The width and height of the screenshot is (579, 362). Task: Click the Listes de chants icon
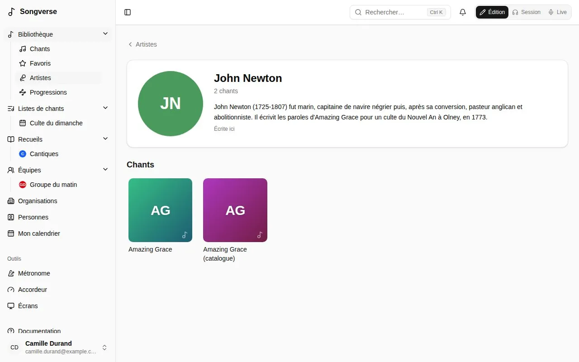[x=11, y=109]
